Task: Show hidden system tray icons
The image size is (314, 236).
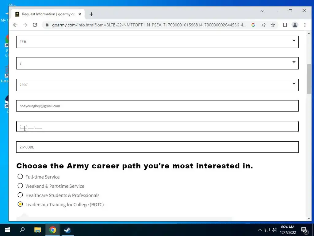Action: click(x=259, y=230)
